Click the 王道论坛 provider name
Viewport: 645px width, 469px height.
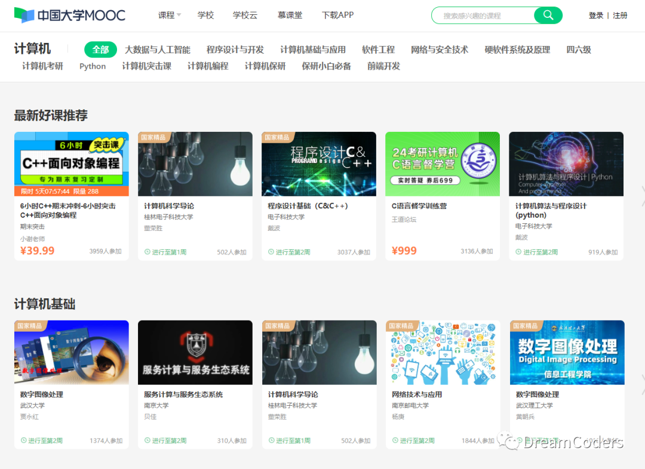(x=404, y=220)
